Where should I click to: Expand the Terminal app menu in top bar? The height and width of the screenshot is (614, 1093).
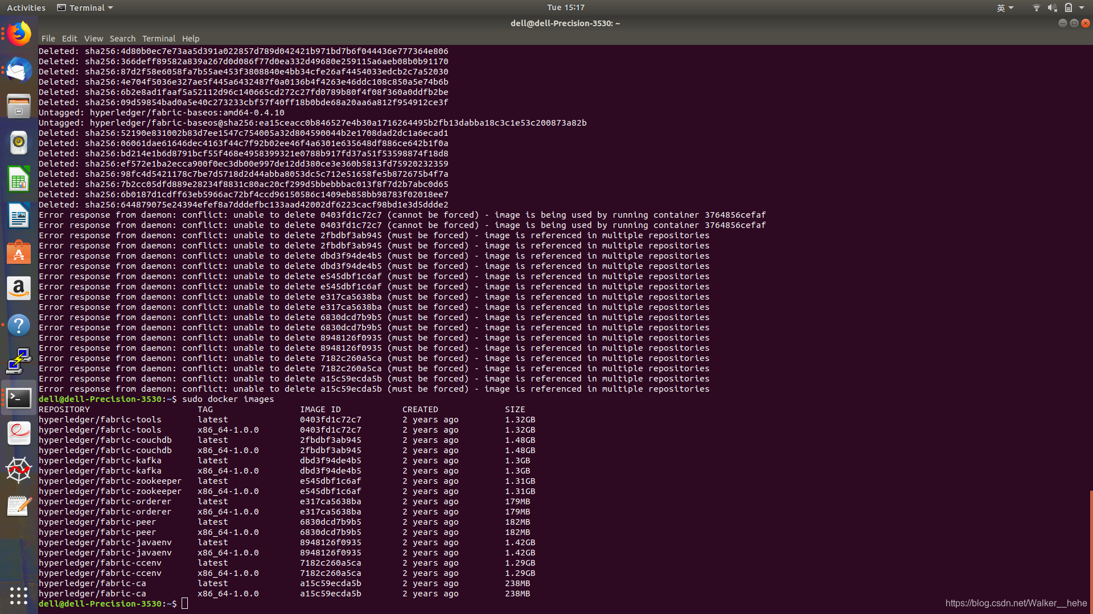tap(85, 8)
